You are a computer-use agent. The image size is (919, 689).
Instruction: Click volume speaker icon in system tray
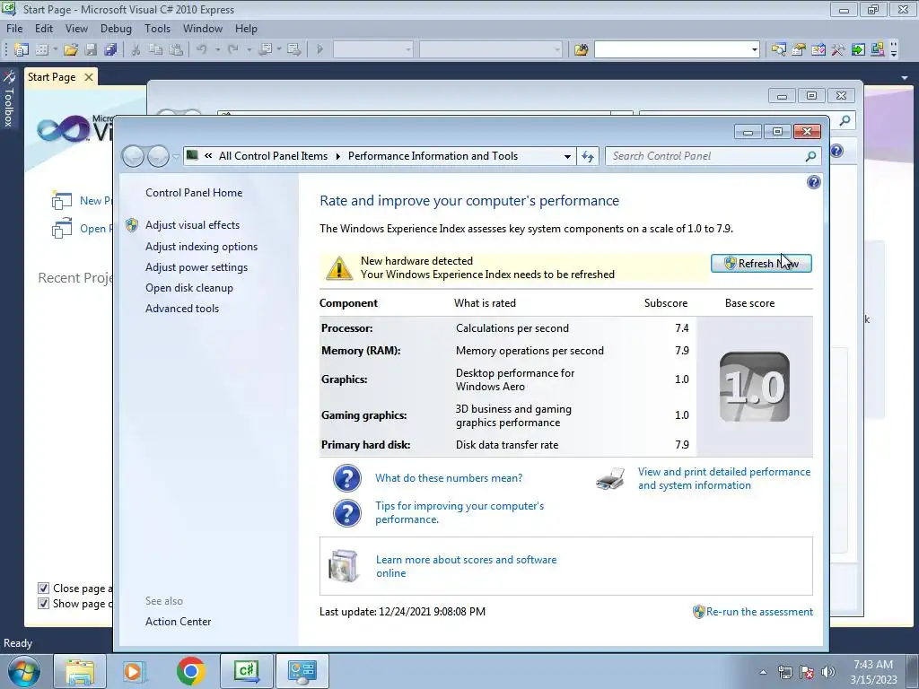click(828, 671)
